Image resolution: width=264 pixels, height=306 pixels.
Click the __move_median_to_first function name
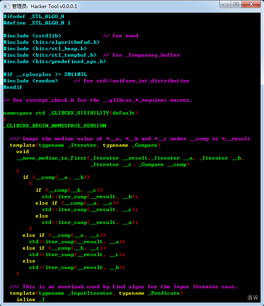[x=51, y=158]
